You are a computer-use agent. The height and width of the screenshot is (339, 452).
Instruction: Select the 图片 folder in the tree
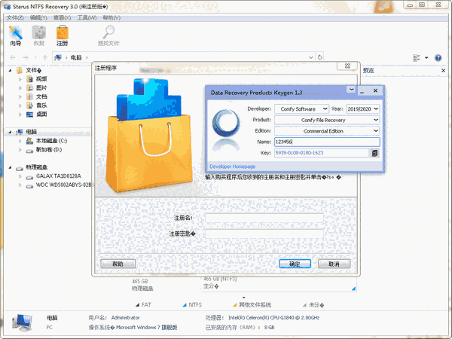click(x=41, y=87)
